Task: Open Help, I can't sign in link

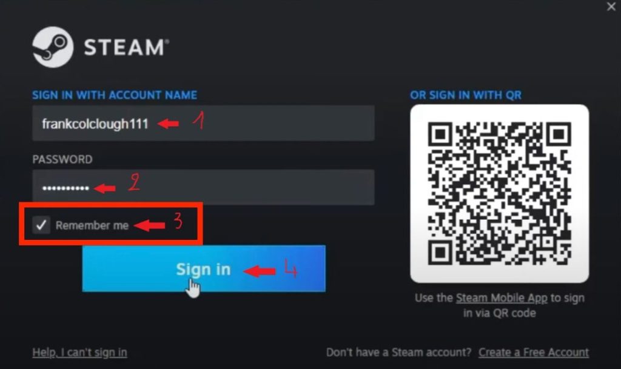Action: click(x=79, y=353)
